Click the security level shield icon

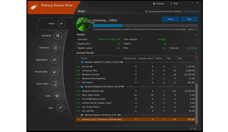click(x=146, y=11)
